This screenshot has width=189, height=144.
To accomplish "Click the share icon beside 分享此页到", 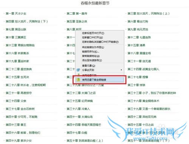I will click(x=78, y=70).
